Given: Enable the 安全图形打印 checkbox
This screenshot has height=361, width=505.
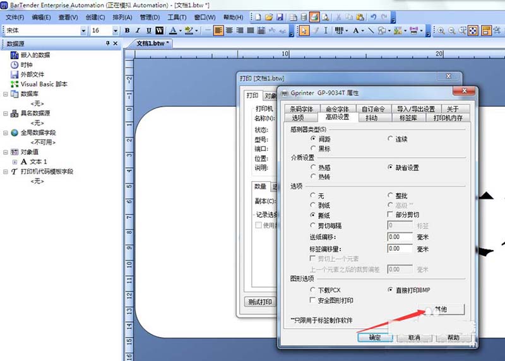Looking at the screenshot, I should pos(312,300).
